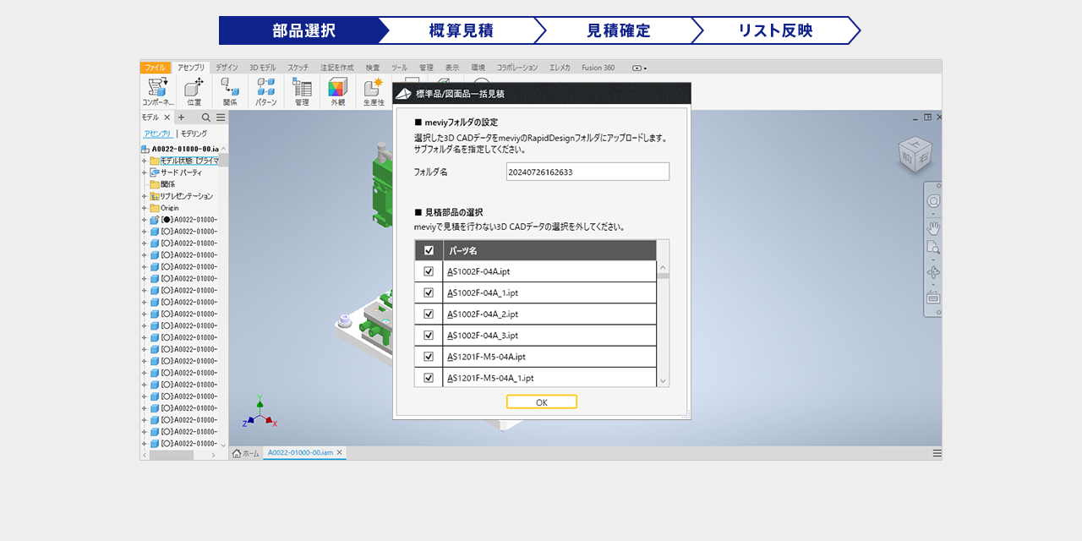Open the 3Dモデル ribbon tab
The height and width of the screenshot is (541, 1082).
262,68
